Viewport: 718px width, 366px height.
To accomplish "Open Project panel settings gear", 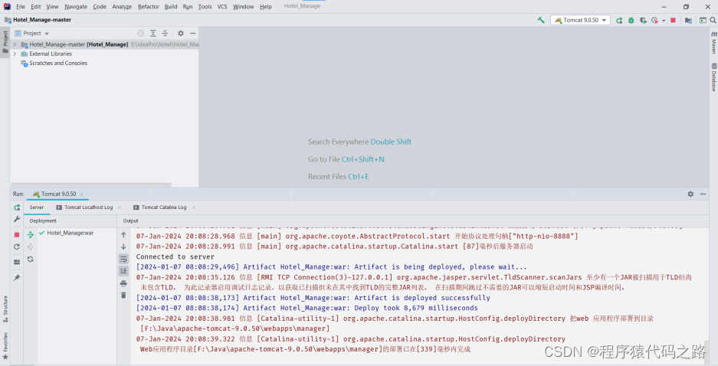I will pyautogui.click(x=180, y=34).
